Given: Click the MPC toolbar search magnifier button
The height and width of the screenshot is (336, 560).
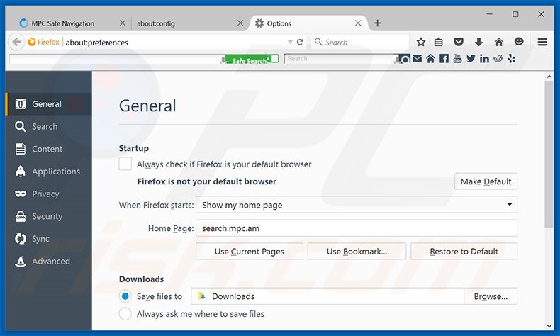Looking at the screenshot, I should coord(404,59).
